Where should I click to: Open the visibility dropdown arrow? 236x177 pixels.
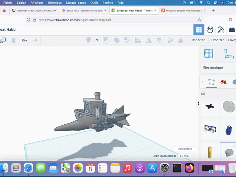point(97,40)
